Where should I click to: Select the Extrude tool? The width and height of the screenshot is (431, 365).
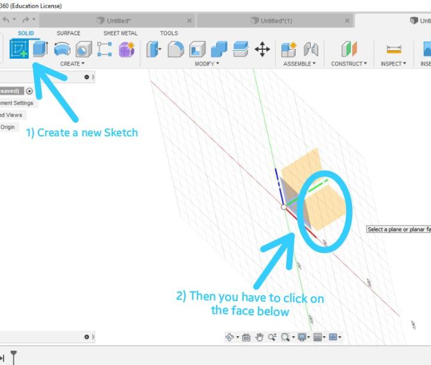click(x=41, y=49)
